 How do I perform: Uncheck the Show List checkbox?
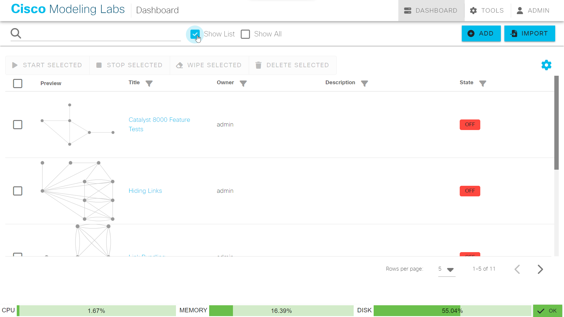coord(195,34)
